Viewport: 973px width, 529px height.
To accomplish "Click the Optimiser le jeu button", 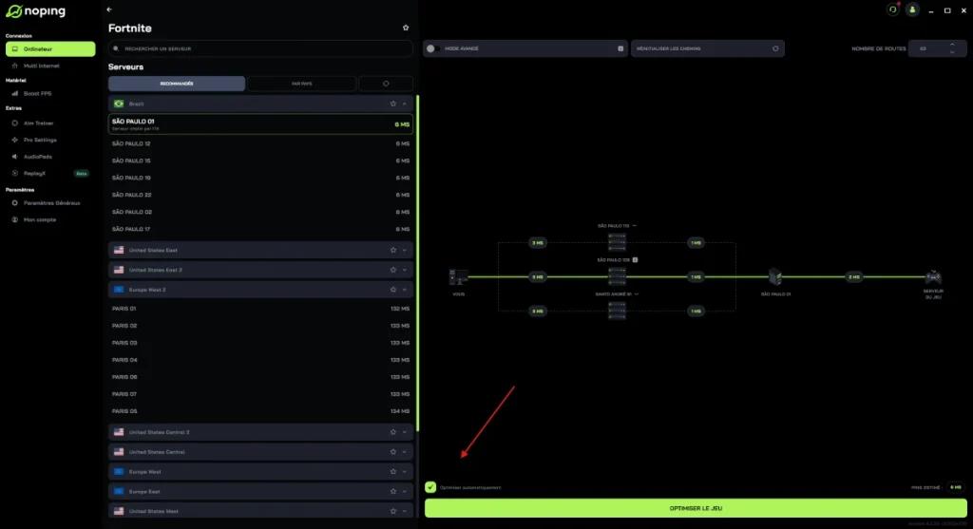I will click(696, 508).
